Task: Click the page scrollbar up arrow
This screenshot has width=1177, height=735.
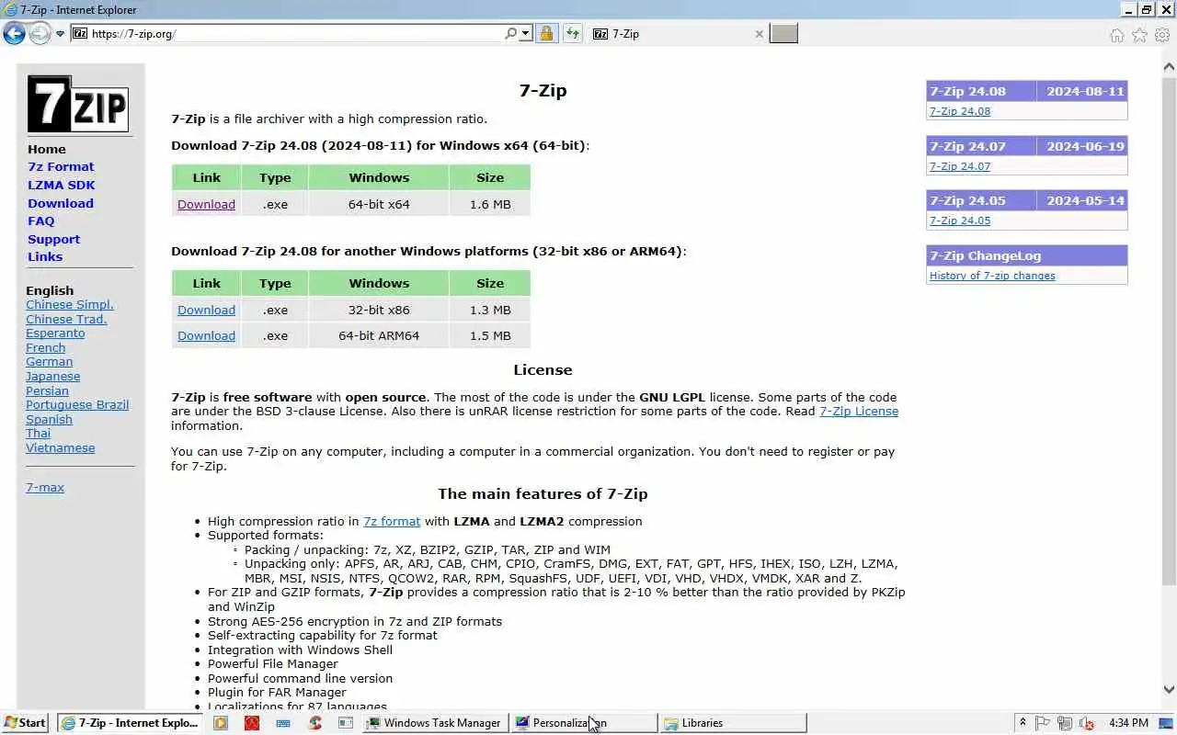Action: click(1169, 66)
